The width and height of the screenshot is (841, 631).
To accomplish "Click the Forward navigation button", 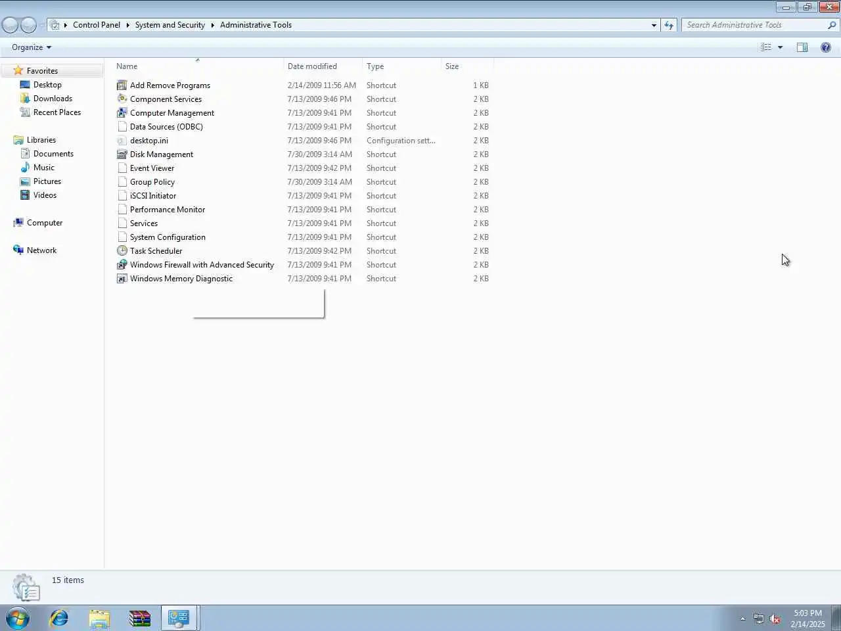I will [x=28, y=25].
